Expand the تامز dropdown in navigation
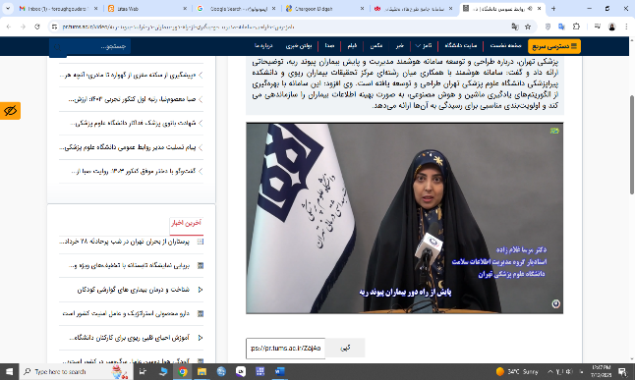 pos(424,46)
